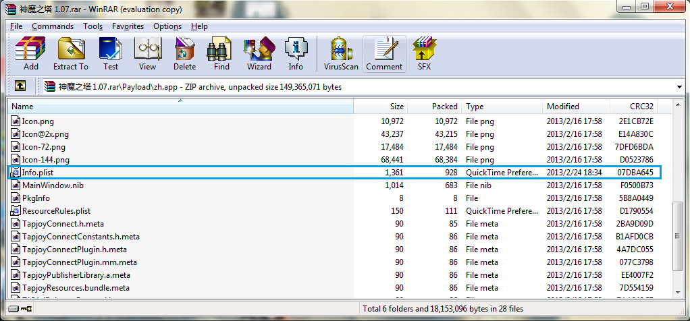Open the Options menu
Screen dimensions: 690x321
pos(167,26)
